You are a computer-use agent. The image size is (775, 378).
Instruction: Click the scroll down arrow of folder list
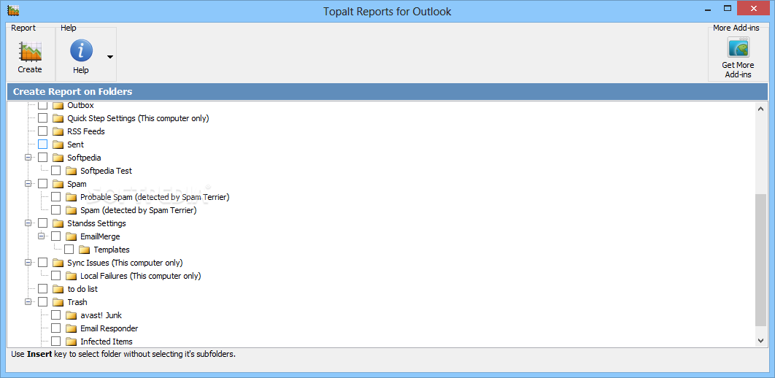761,341
